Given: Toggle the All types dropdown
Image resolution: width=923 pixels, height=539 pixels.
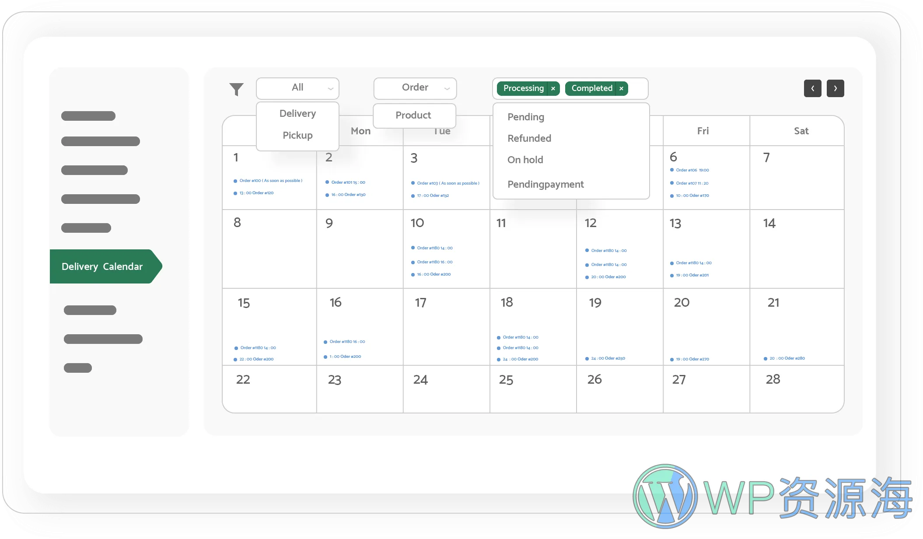Looking at the screenshot, I should coord(297,88).
